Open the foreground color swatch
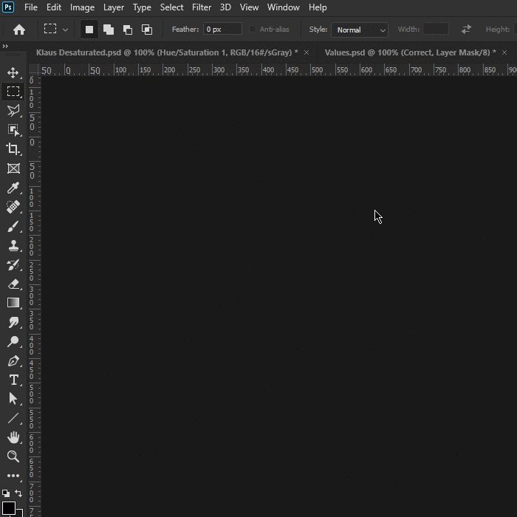This screenshot has width=517, height=517. point(9,509)
